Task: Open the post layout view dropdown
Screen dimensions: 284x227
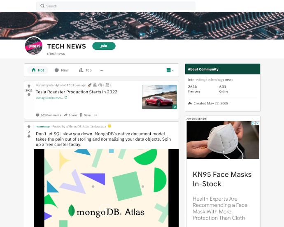Action: coord(170,70)
